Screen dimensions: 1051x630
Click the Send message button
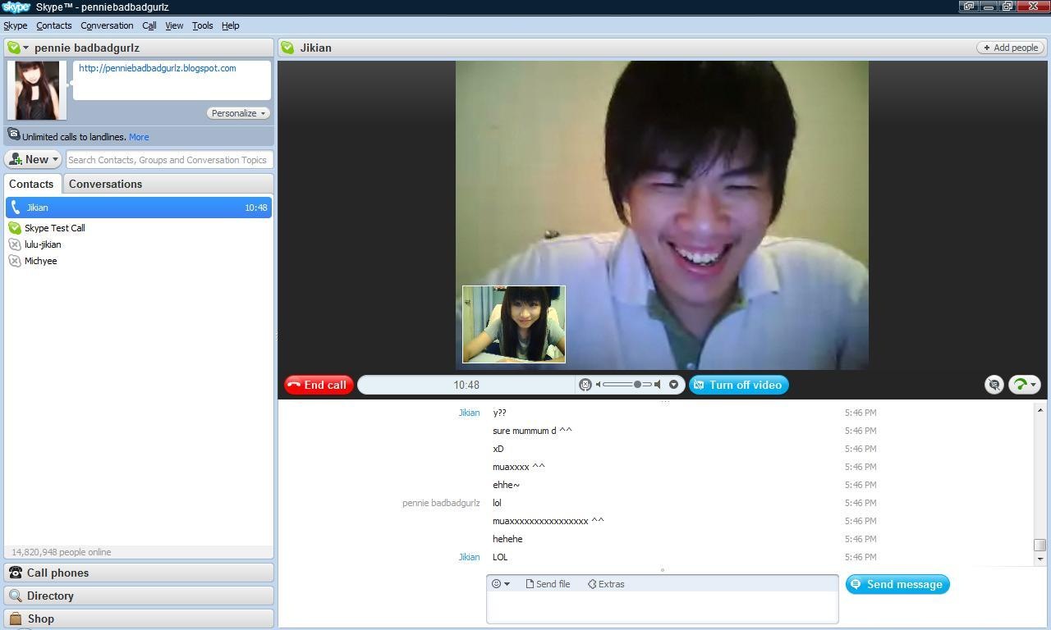897,584
